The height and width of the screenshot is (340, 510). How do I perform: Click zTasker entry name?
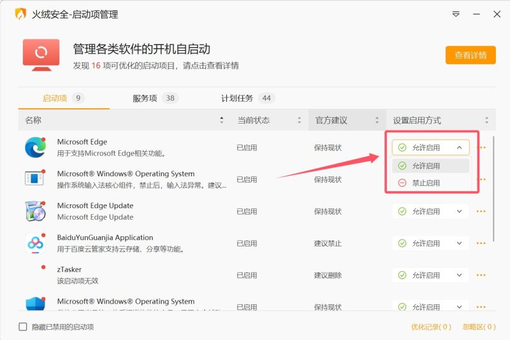tap(69, 269)
